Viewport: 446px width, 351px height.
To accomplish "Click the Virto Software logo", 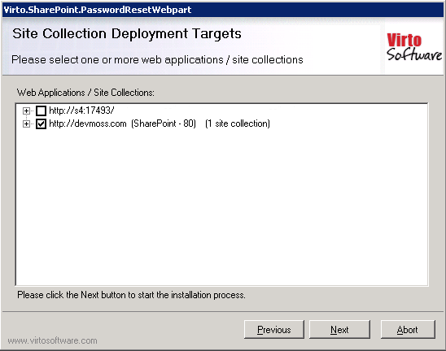I will tap(414, 47).
